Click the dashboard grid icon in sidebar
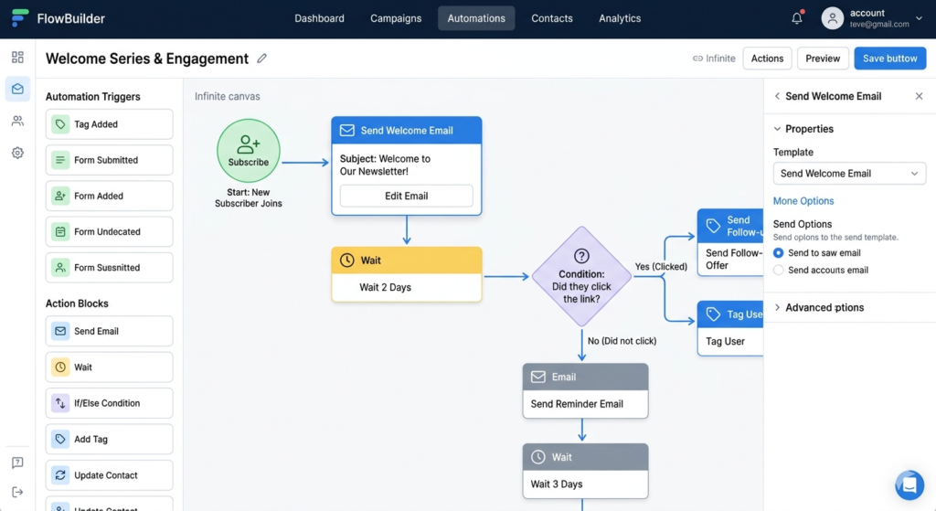 click(x=17, y=57)
